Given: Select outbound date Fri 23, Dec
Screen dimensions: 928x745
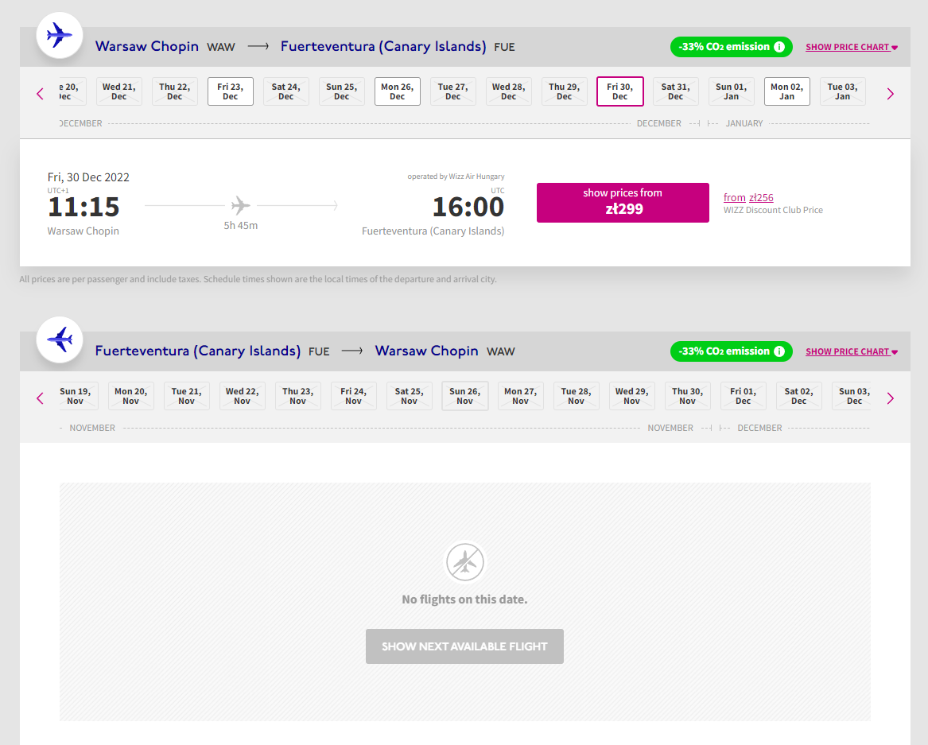Looking at the screenshot, I should (x=231, y=91).
